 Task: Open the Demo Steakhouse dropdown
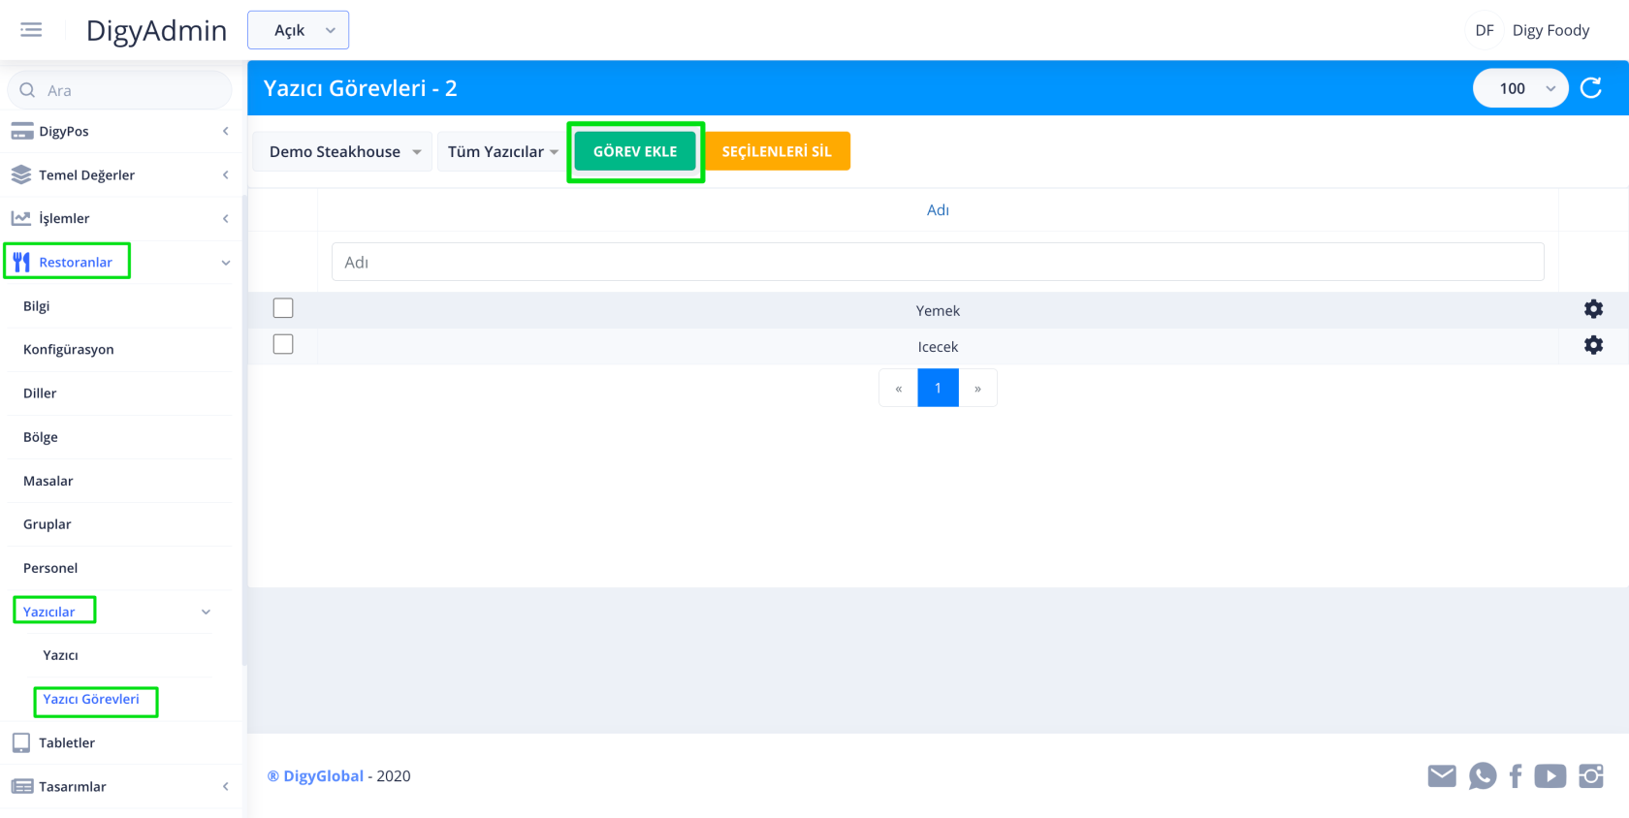[x=343, y=152]
